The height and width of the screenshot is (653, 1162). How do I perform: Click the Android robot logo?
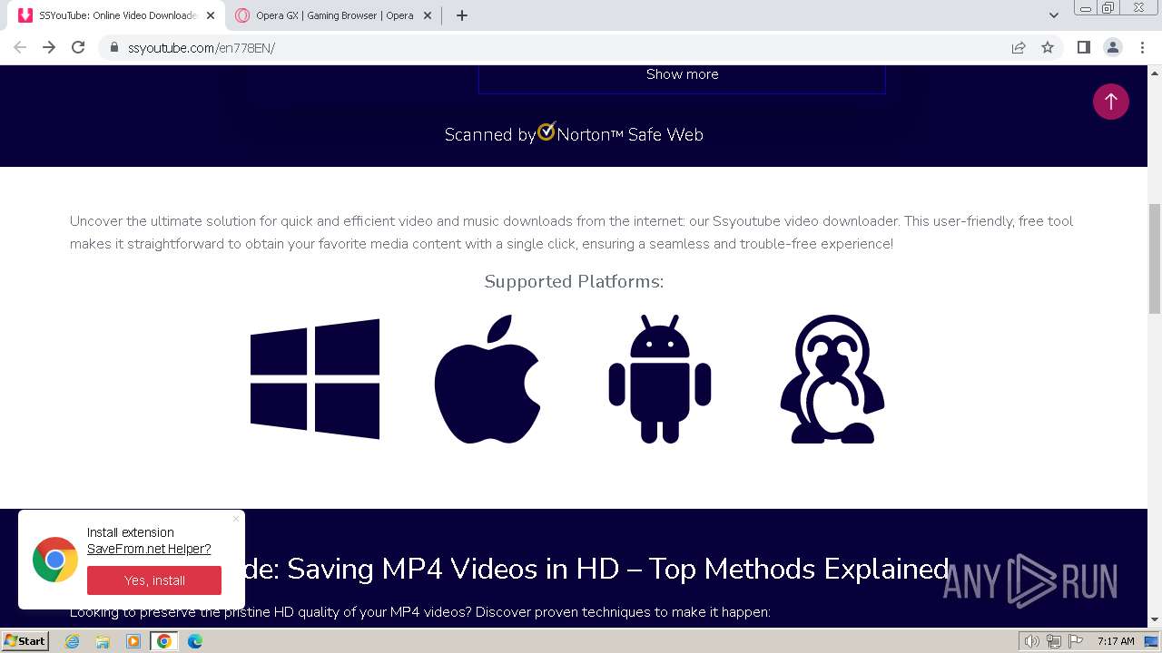click(660, 379)
